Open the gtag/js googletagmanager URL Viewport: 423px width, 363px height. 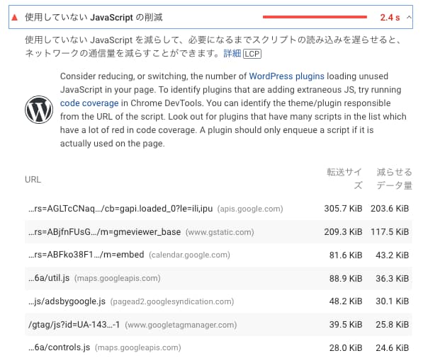click(x=132, y=325)
